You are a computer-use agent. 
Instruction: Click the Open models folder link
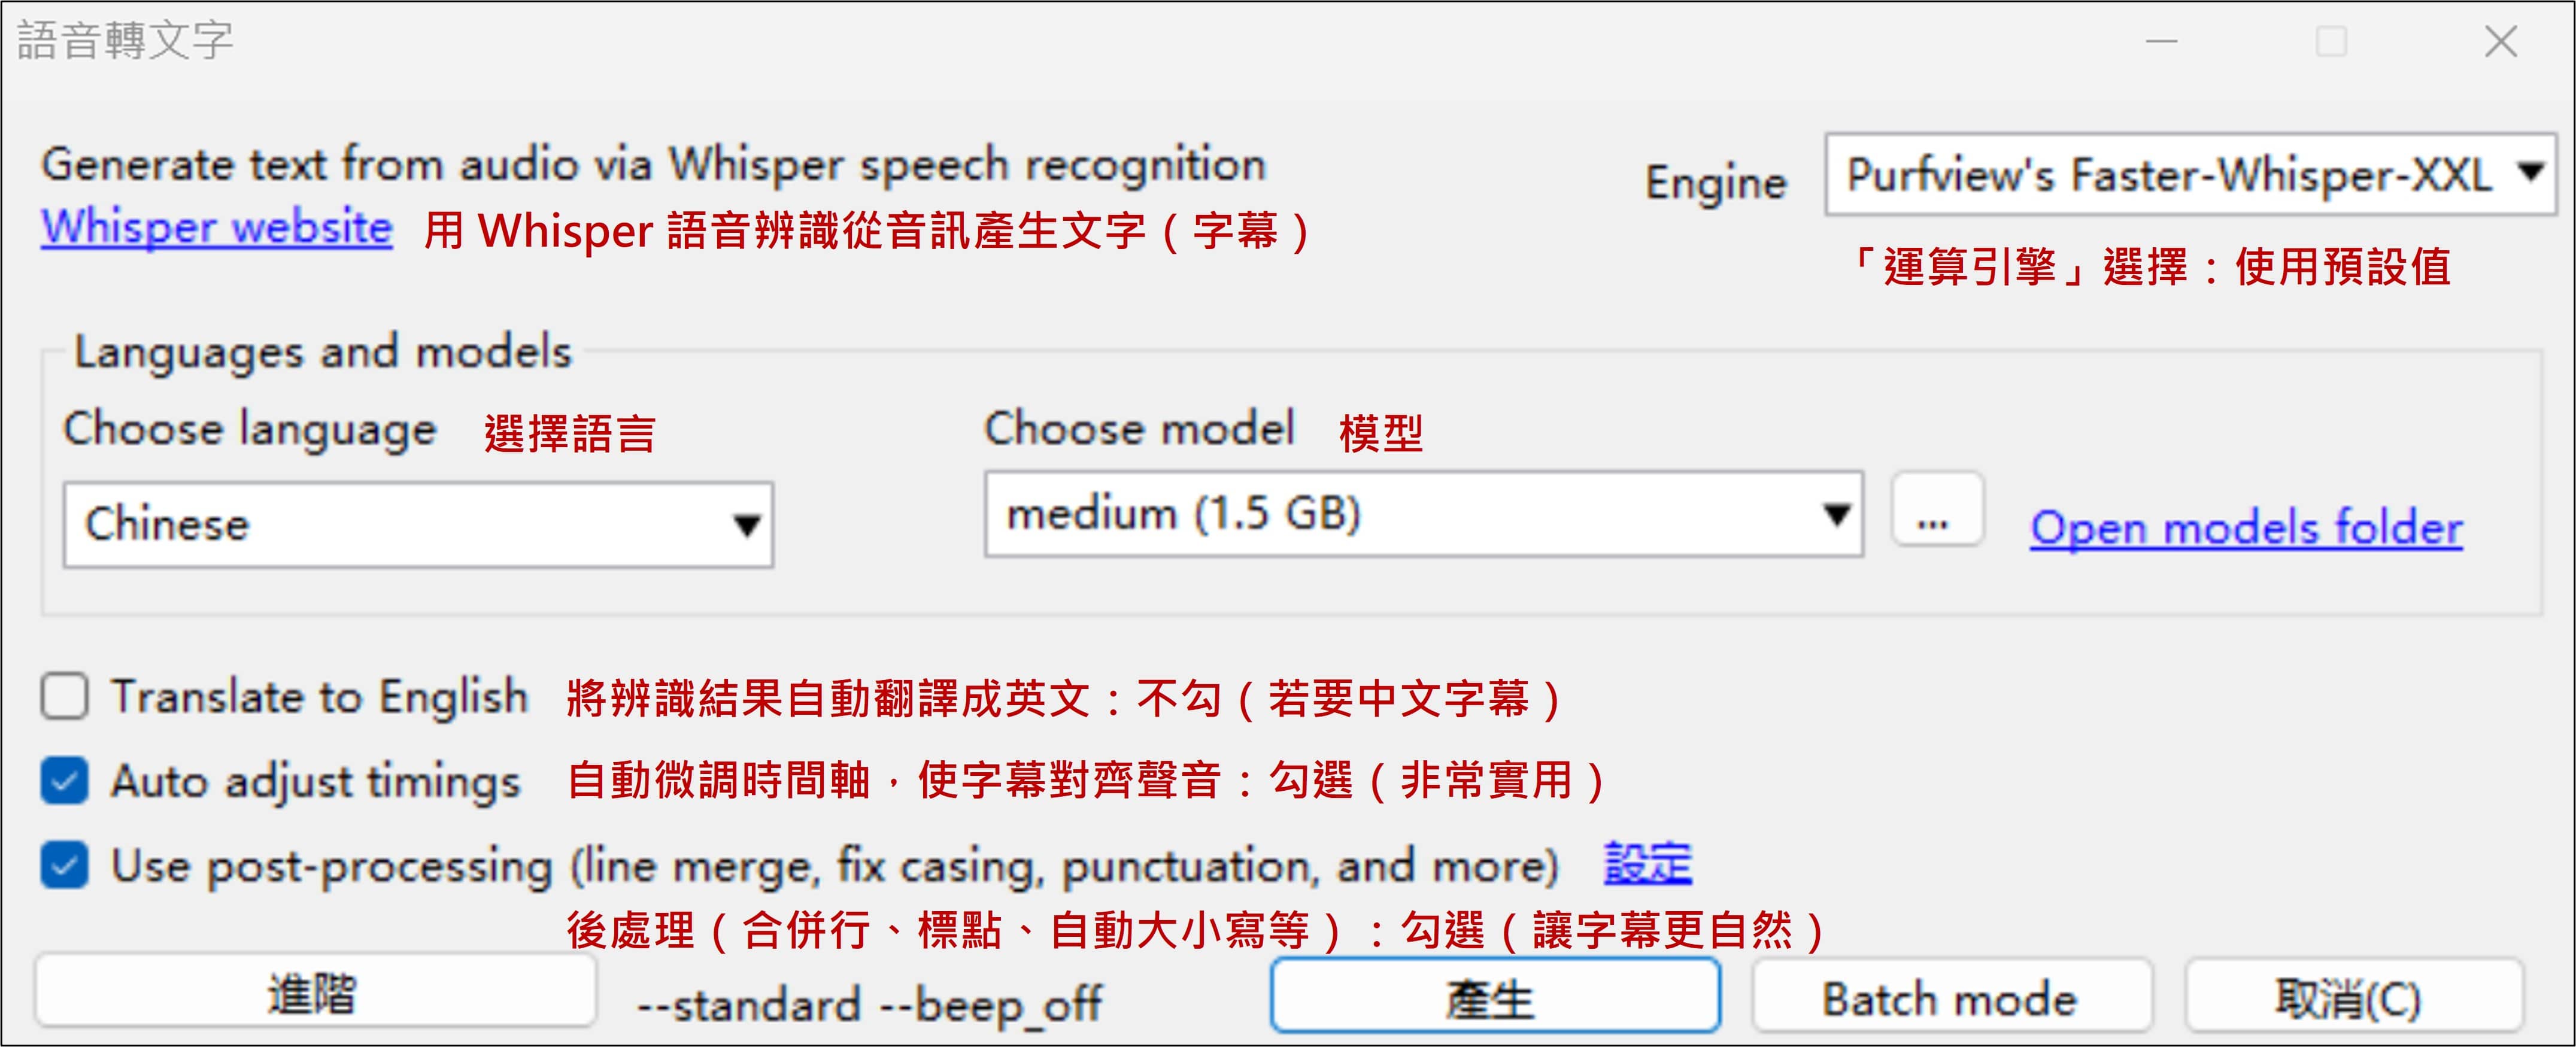coord(2245,528)
